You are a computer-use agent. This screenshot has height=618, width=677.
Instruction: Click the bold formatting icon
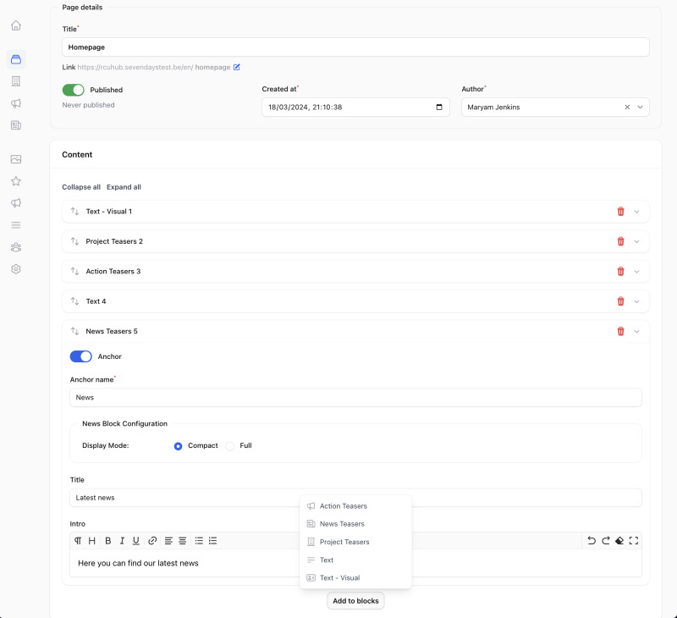pyautogui.click(x=107, y=540)
